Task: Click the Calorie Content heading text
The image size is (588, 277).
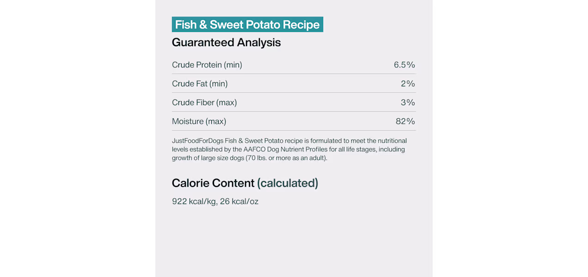Action: click(x=213, y=183)
